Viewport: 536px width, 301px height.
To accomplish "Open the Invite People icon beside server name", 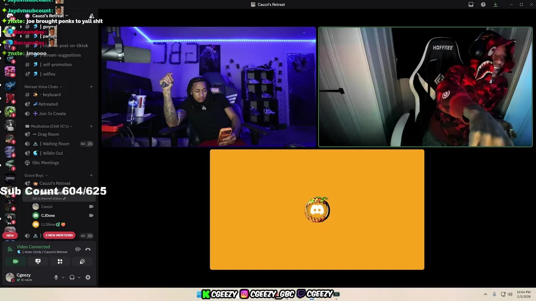I will pos(91,16).
